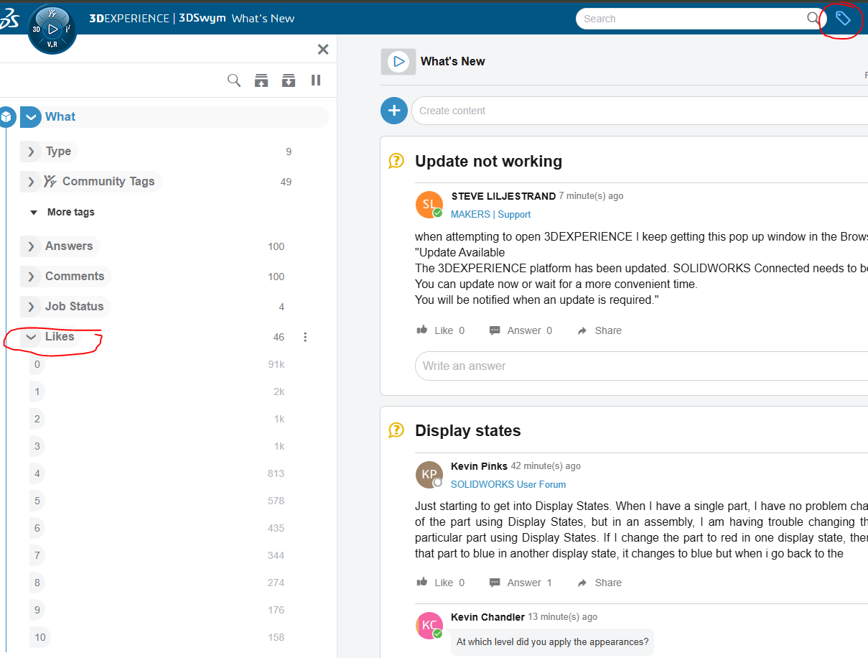The image size is (868, 658).
Task: Filter by Likes value 8
Action: [37, 583]
